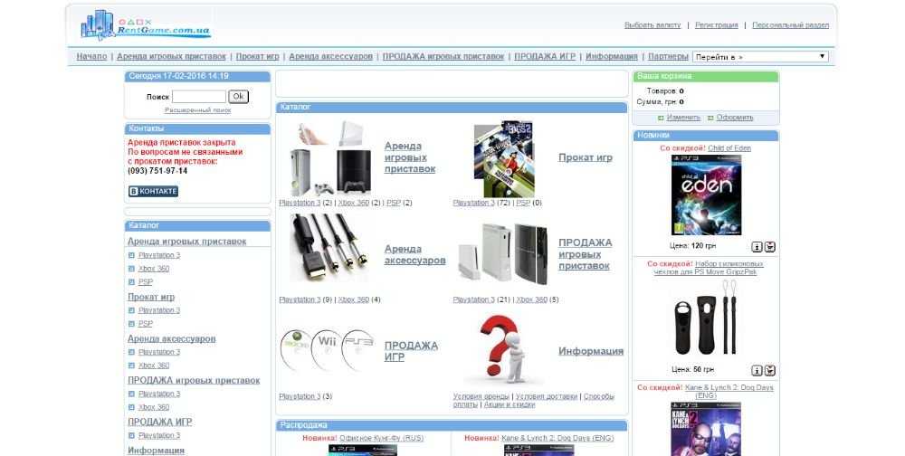This screenshot has width=905, height=456.
Task: Open ПРОДАЖА ИГР catalog heading
Action: pos(411,351)
